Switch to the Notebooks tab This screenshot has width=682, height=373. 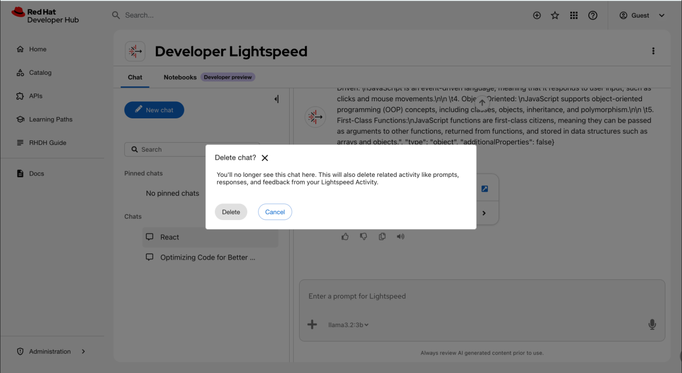[x=180, y=77]
